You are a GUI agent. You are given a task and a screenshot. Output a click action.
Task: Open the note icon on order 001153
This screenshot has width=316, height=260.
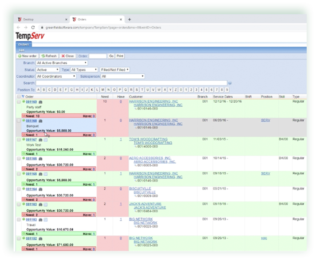pos(46,220)
